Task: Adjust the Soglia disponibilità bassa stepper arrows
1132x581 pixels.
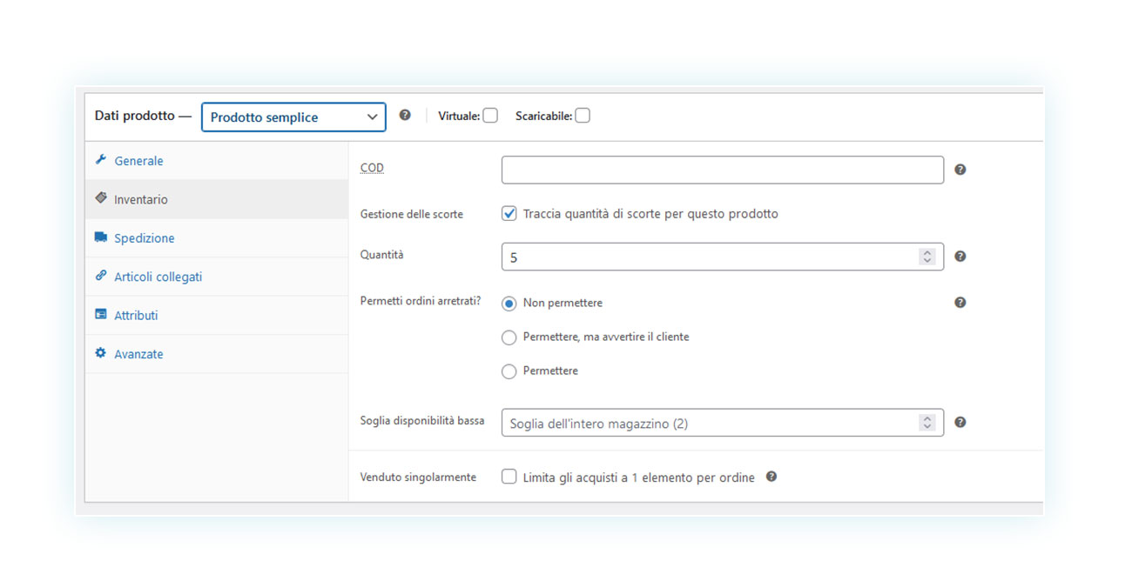Action: pyautogui.click(x=927, y=422)
